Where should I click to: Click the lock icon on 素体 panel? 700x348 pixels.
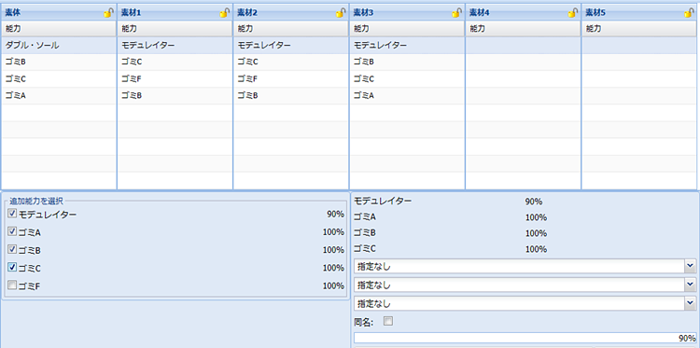pyautogui.click(x=108, y=13)
